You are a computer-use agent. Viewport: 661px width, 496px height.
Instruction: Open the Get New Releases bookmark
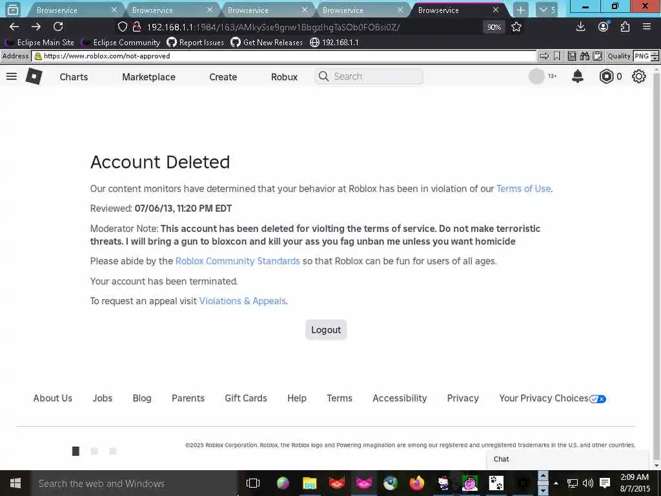(267, 42)
